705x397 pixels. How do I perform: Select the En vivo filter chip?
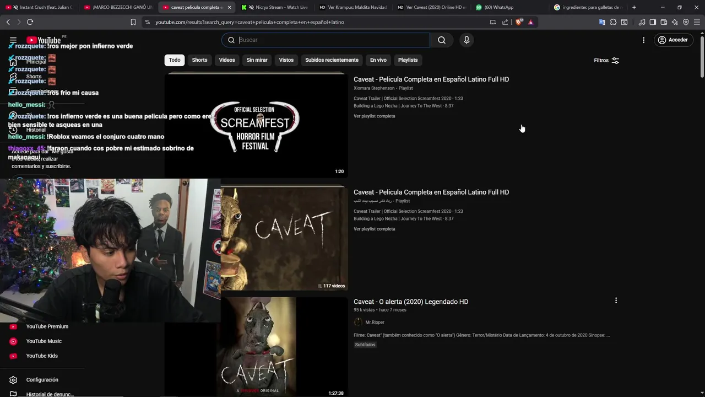click(378, 60)
